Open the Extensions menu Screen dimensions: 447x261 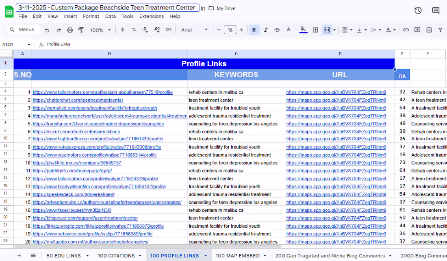click(x=152, y=16)
